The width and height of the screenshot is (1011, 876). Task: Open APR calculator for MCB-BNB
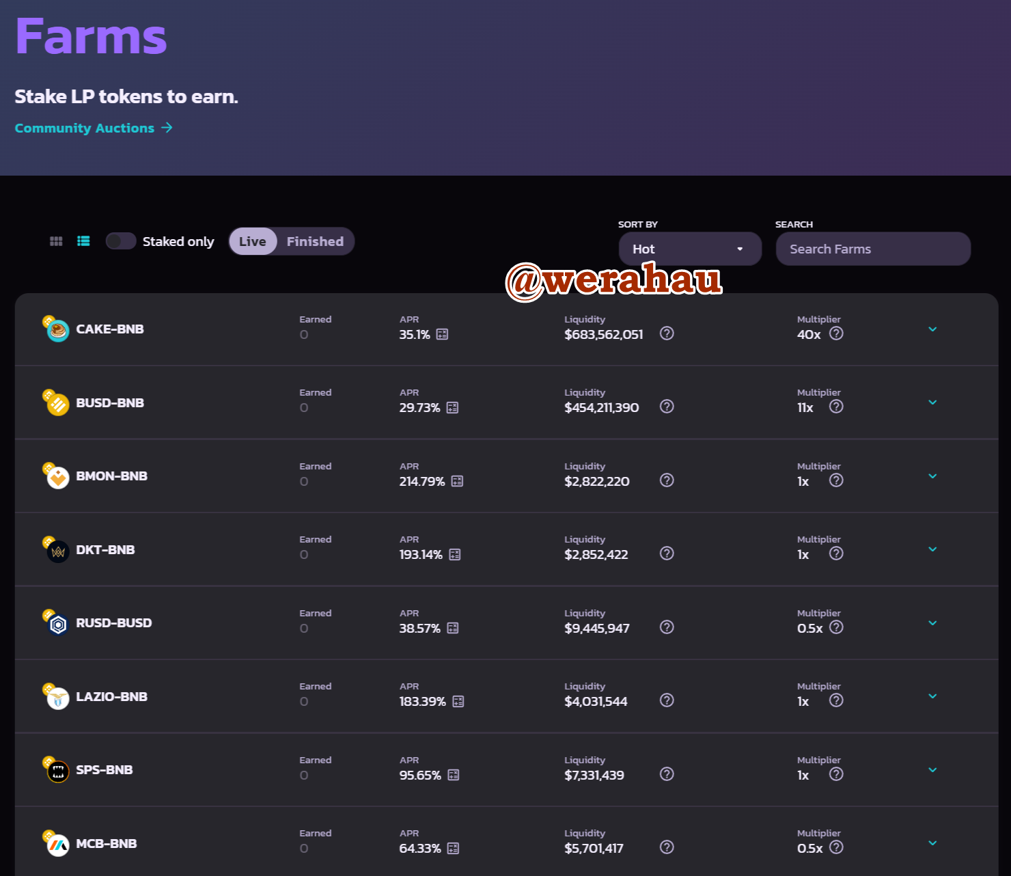pyautogui.click(x=453, y=849)
